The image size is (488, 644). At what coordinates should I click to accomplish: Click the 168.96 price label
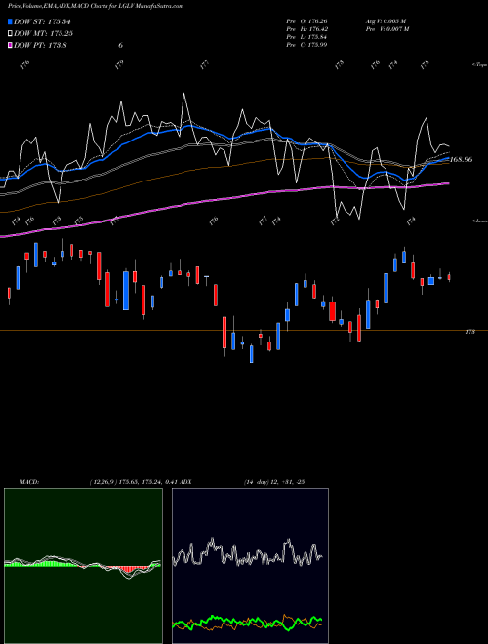[461, 159]
